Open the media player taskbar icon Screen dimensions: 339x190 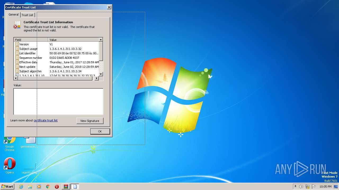coord(39,187)
